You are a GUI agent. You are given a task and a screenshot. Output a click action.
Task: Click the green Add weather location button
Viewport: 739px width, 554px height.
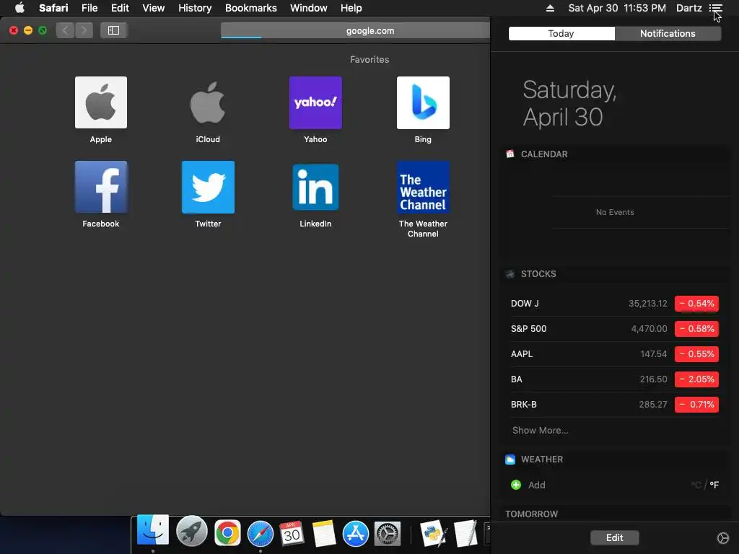click(516, 485)
